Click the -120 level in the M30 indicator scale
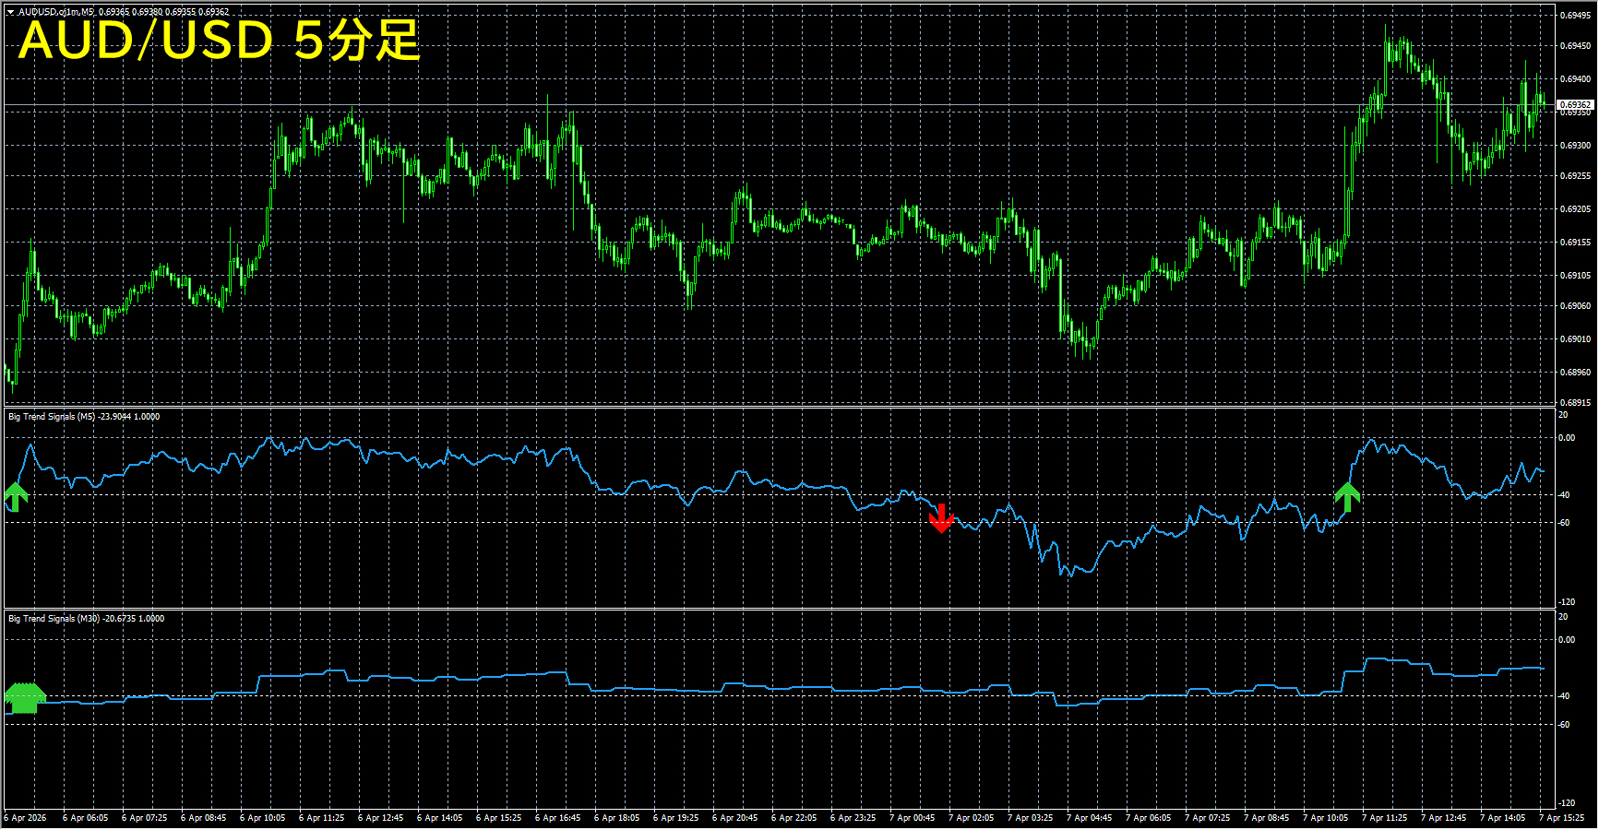Viewport: 1599px width, 830px height. (x=1566, y=804)
